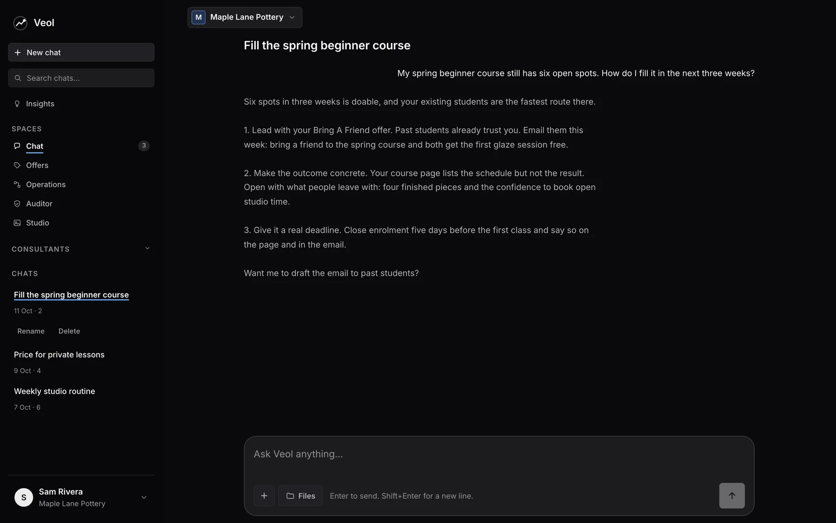Send message with the arrow-up button
836x523 pixels.
[732, 496]
